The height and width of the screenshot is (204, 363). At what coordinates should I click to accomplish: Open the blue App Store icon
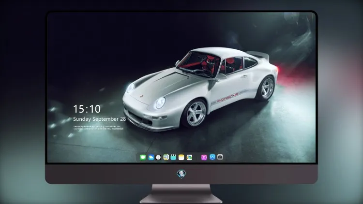(212, 157)
